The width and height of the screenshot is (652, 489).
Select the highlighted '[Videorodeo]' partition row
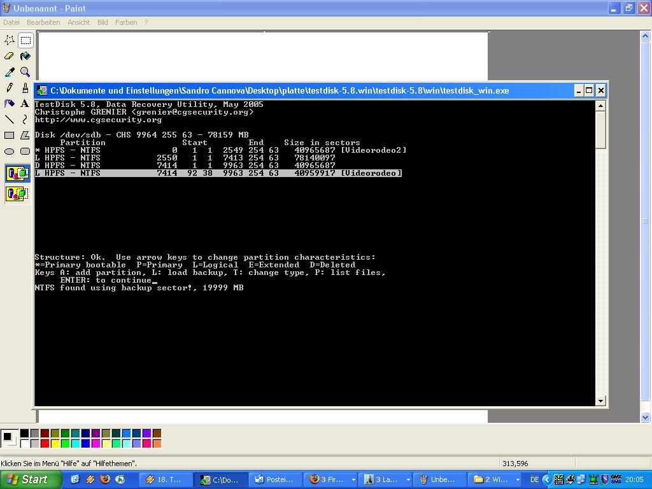point(218,173)
